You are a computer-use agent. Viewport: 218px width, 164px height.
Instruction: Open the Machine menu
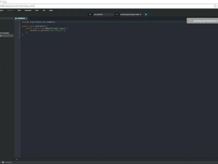[10, 10]
